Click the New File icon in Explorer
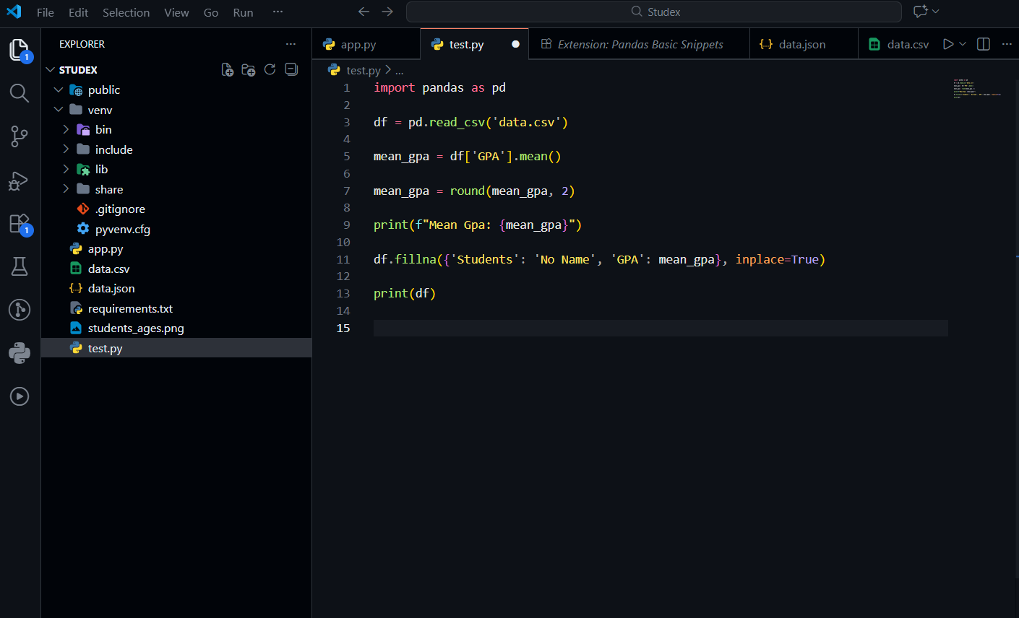Screen dimensions: 1019x618 coord(227,70)
